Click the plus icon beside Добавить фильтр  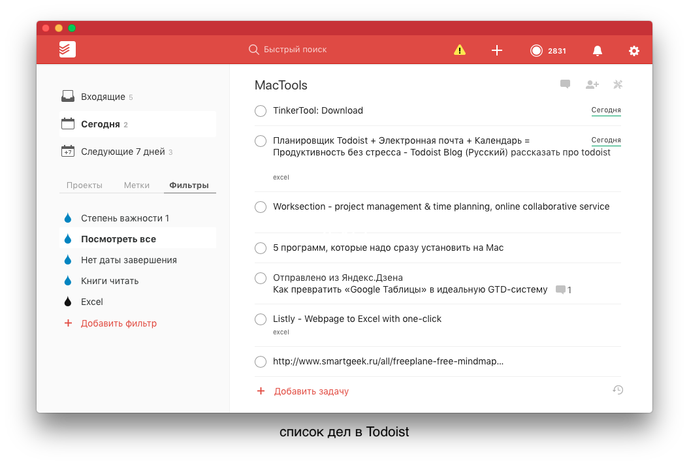click(x=68, y=323)
